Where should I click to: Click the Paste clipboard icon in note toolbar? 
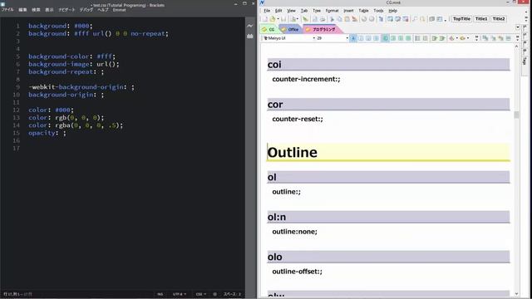click(347, 19)
